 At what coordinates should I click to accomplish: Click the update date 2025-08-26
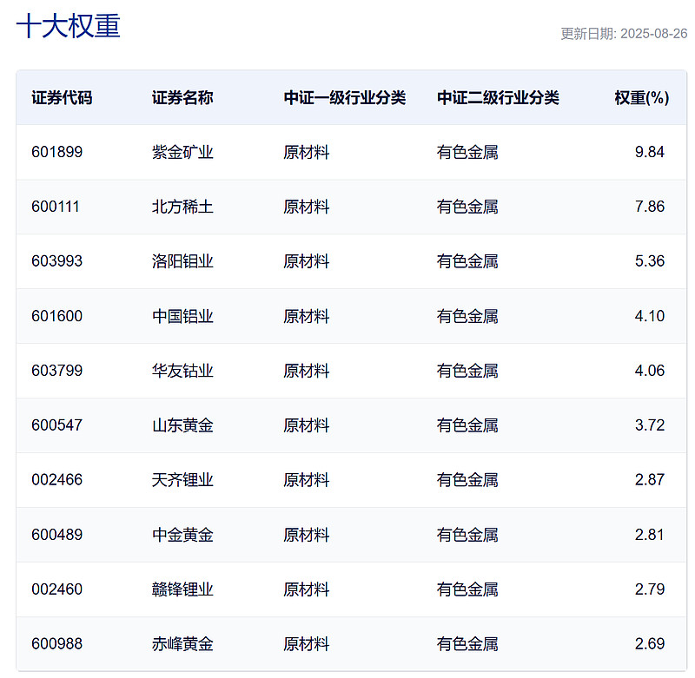654,34
